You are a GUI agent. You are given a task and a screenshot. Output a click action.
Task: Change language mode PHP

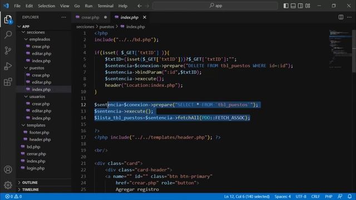329,196
